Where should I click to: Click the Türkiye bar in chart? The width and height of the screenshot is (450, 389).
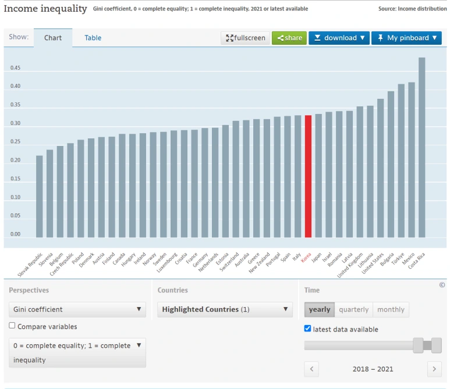(x=401, y=161)
